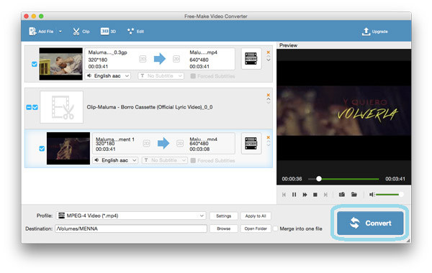Fast forward the preview
The image size is (432, 273).
305,195
